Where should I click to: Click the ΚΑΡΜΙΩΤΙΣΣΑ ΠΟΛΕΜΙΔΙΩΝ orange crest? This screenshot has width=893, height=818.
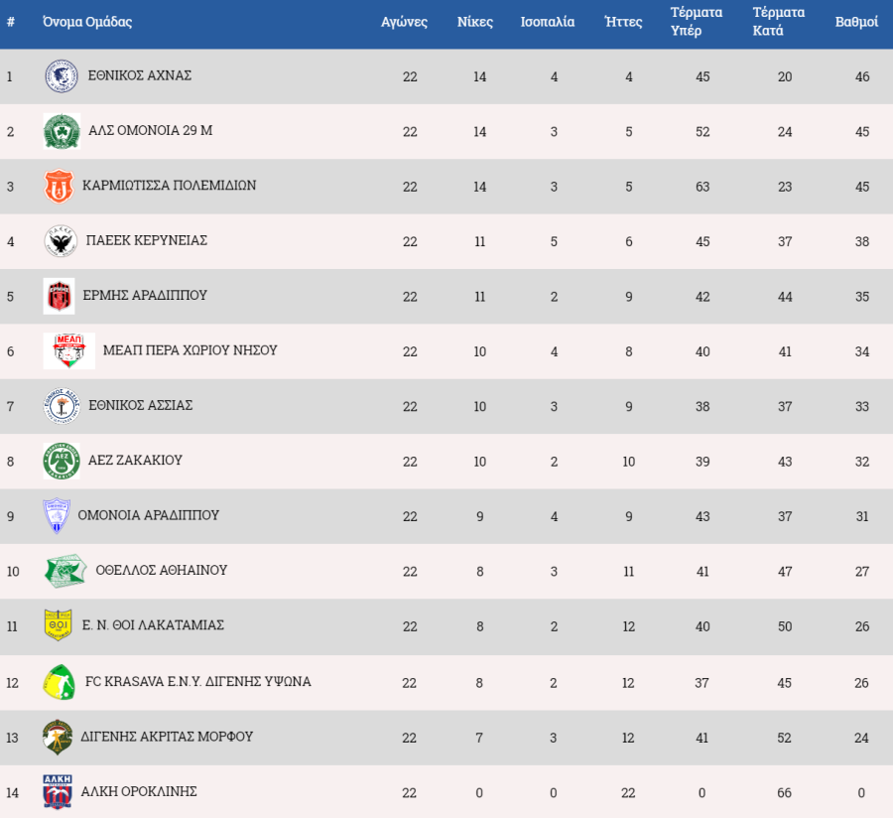click(60, 187)
